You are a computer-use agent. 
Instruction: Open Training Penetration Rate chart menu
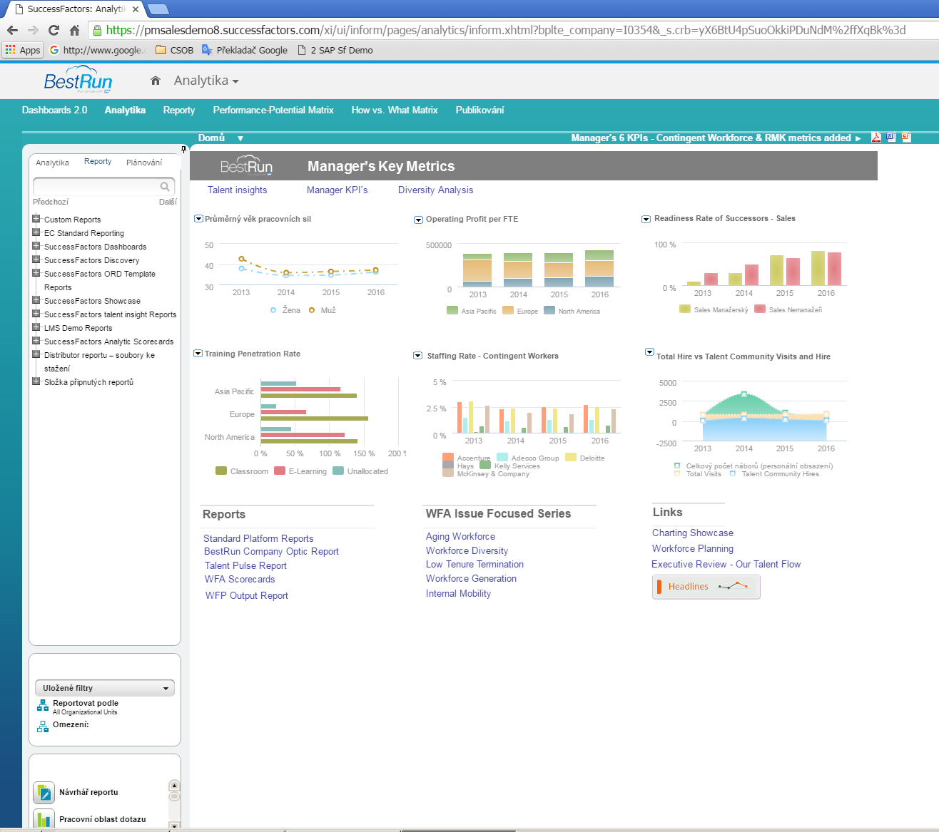198,354
